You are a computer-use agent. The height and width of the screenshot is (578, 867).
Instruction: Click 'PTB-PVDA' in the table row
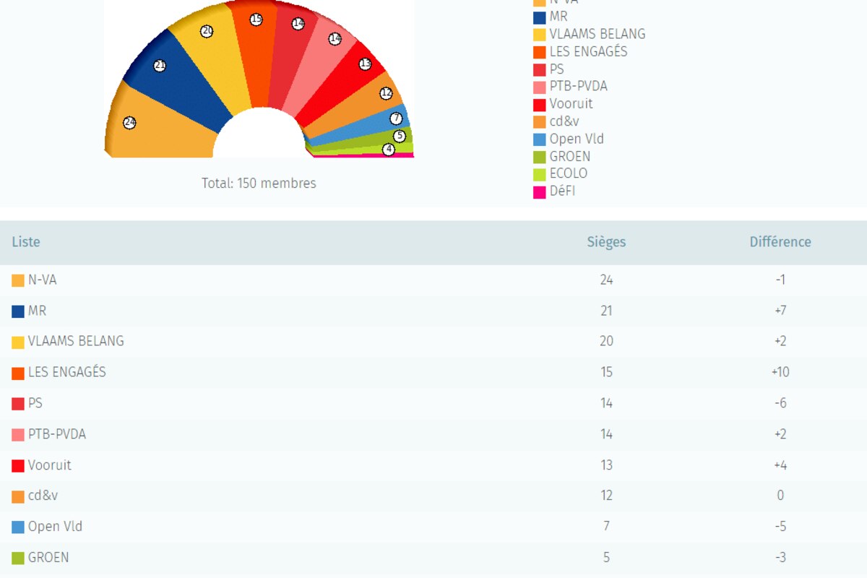57,434
